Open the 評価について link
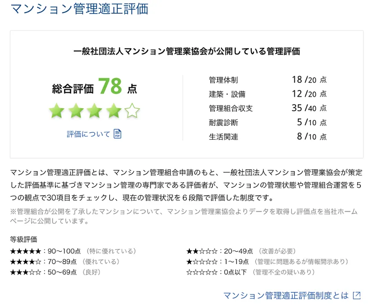The image size is (370, 306). [x=89, y=134]
